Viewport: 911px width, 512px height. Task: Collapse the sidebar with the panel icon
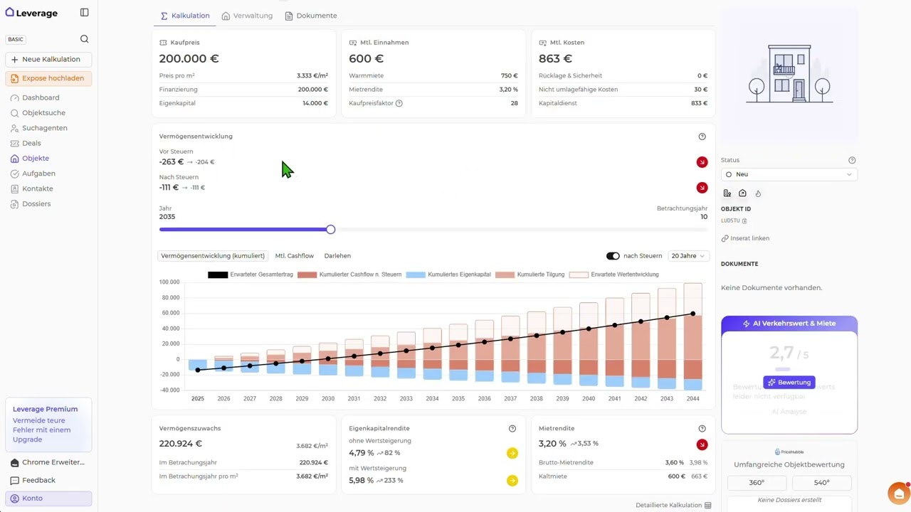pos(85,13)
